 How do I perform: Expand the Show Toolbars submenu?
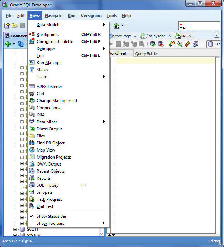(x=50, y=223)
